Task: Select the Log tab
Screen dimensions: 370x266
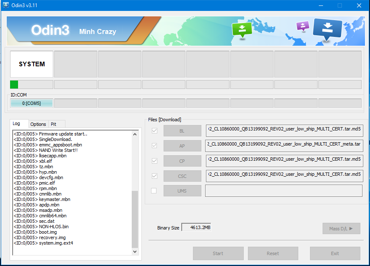Action: pos(16,124)
